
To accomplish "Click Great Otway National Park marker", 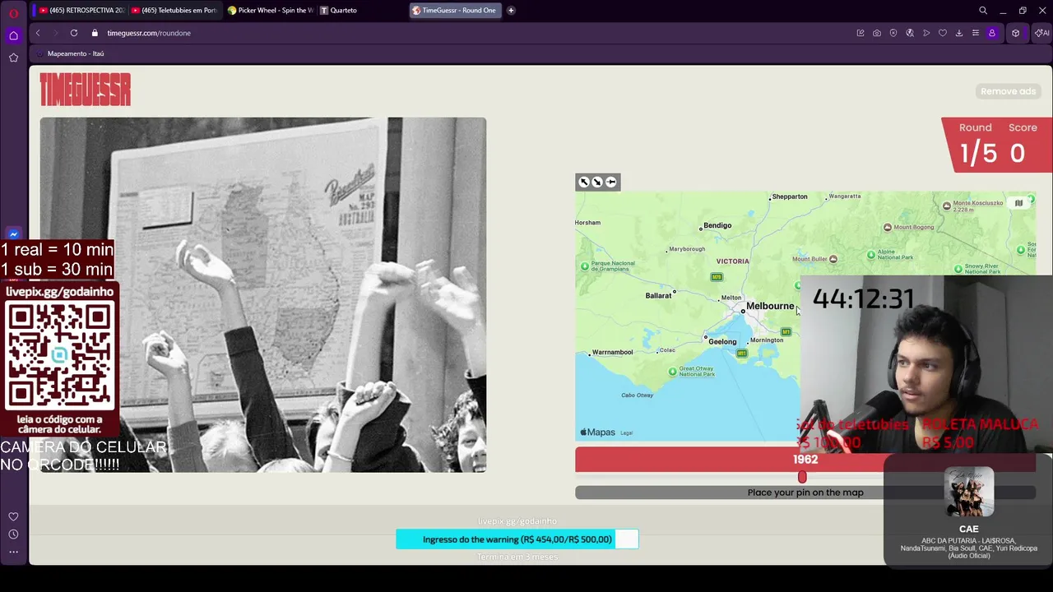I will click(x=672, y=372).
